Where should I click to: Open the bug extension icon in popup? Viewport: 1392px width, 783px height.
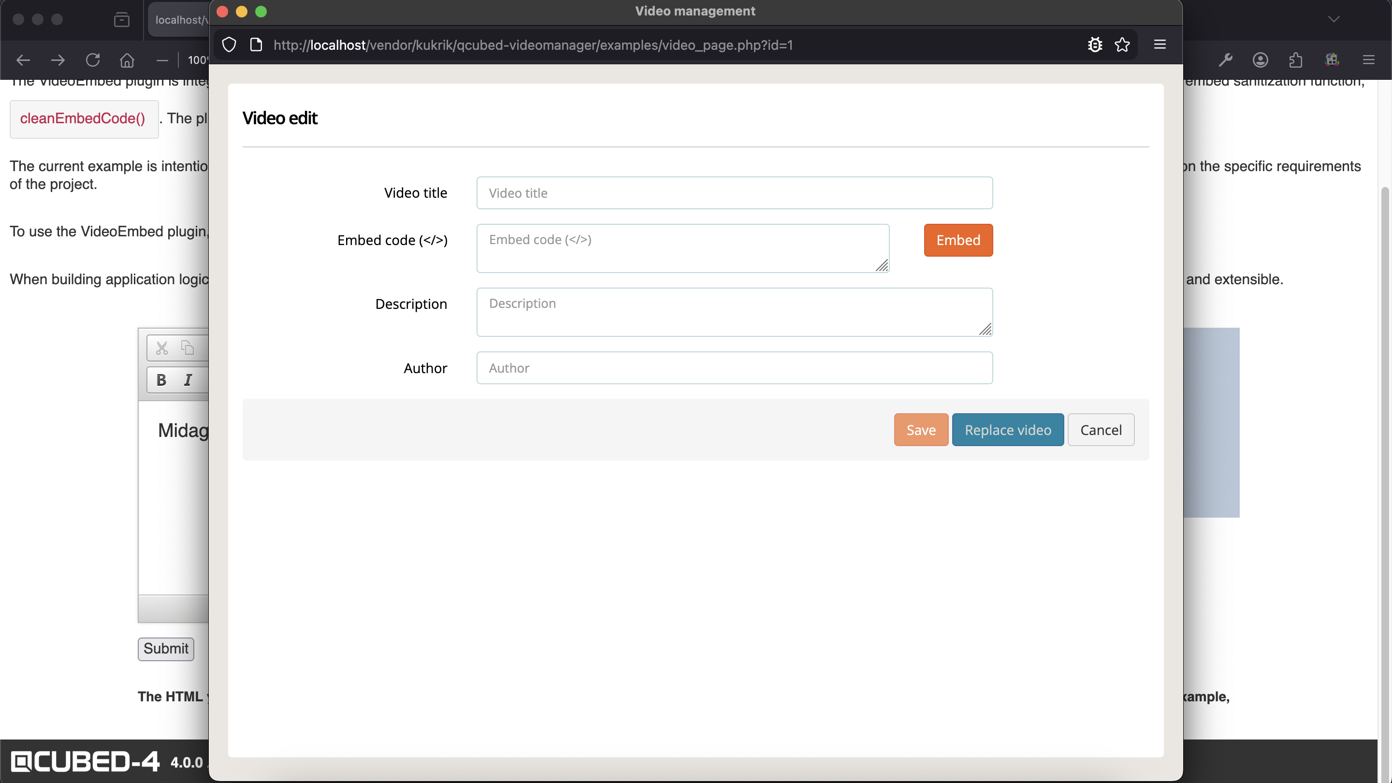[x=1095, y=45]
